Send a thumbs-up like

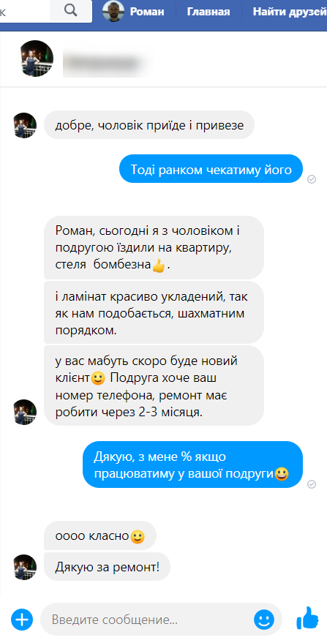(307, 618)
